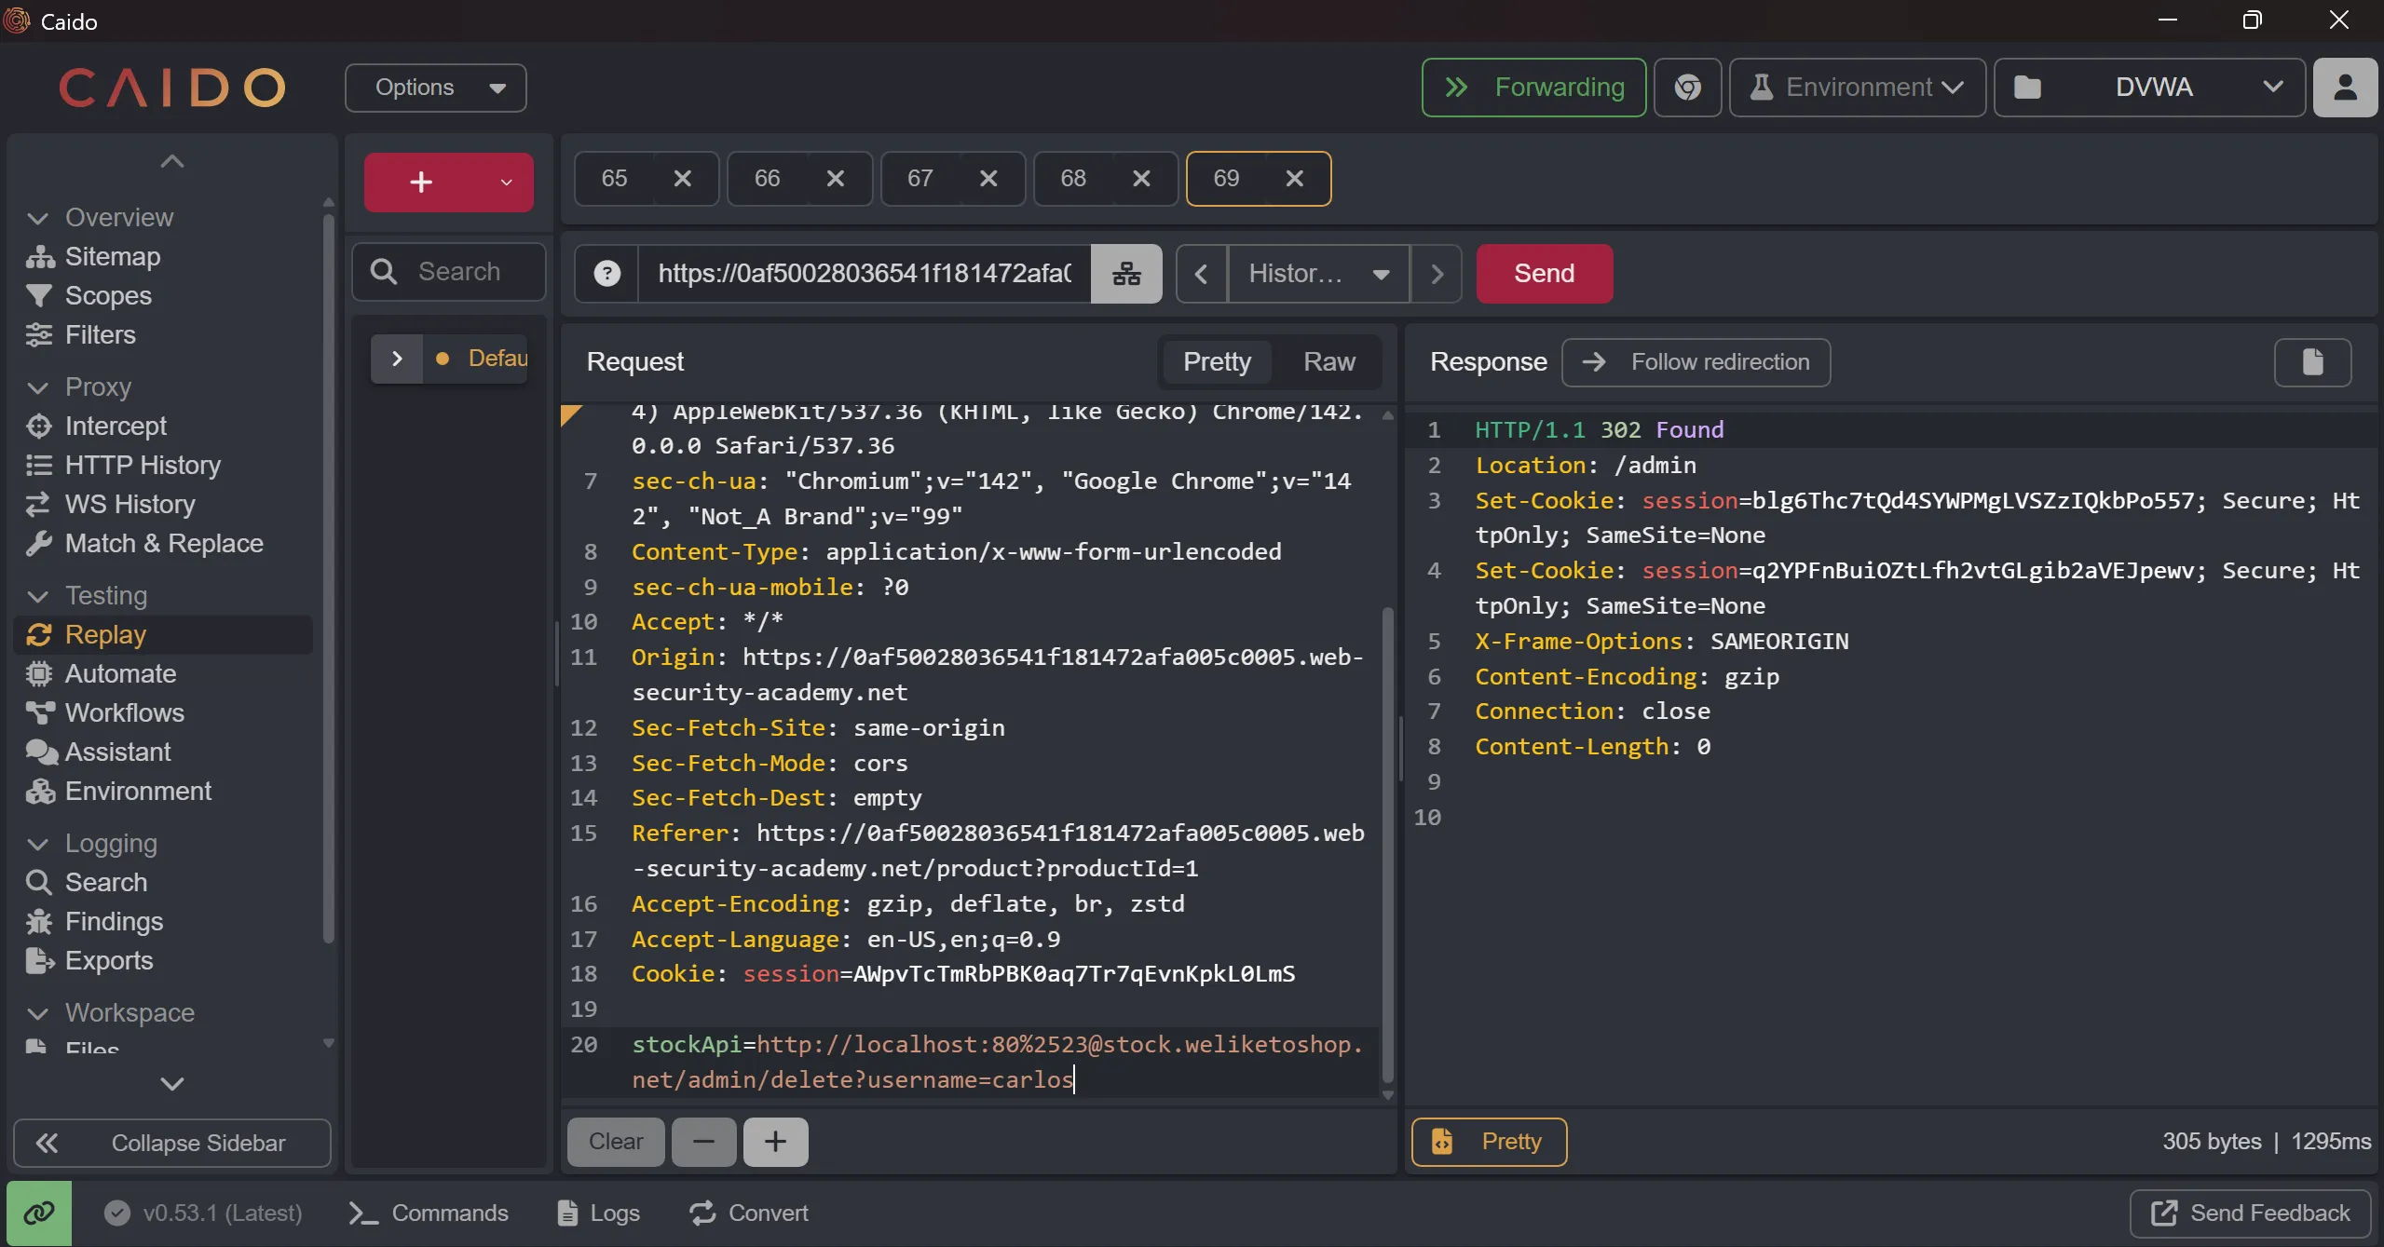Toggle the Forwarding intercept button

click(1533, 88)
